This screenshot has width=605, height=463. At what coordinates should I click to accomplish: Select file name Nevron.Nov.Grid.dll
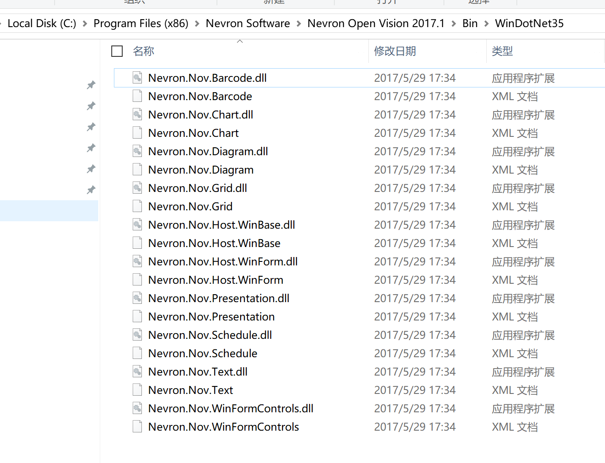point(198,188)
